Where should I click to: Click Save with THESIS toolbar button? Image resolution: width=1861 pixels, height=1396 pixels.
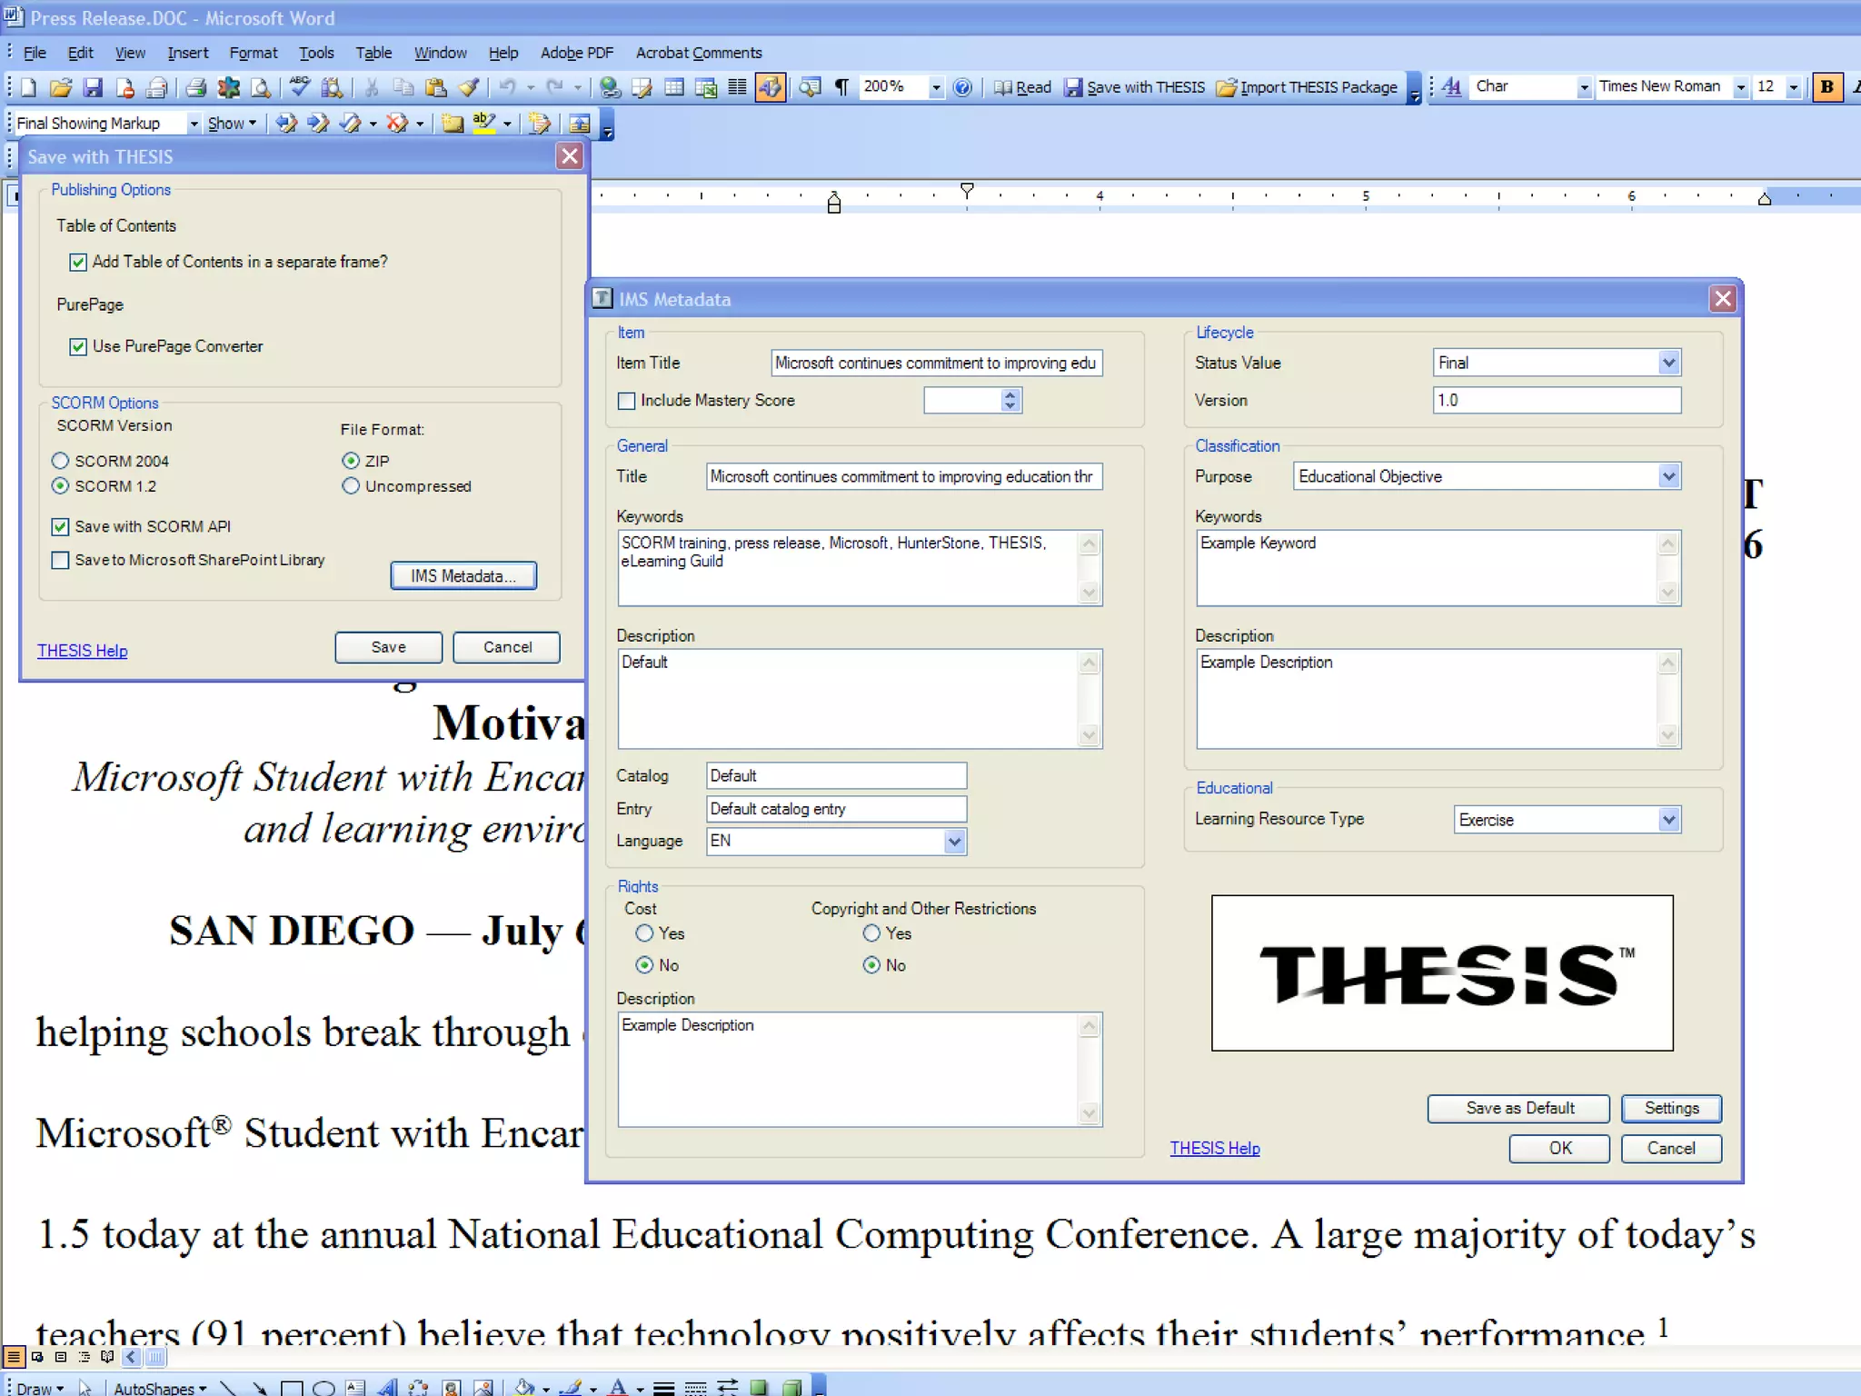click(x=1135, y=87)
